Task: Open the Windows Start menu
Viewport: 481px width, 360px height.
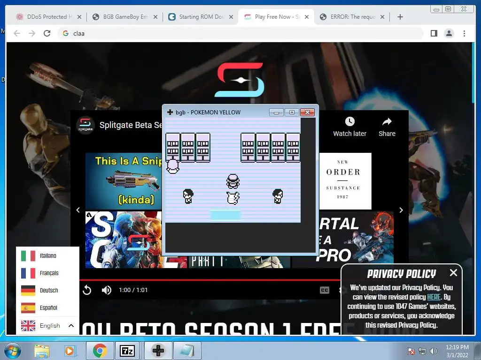Action: point(13,351)
